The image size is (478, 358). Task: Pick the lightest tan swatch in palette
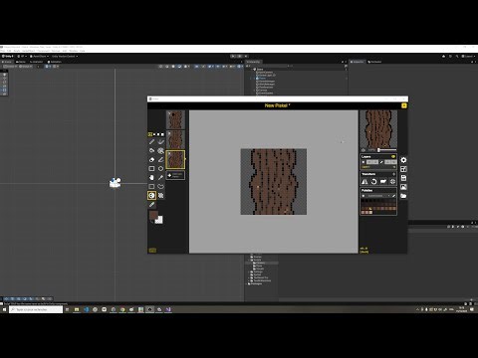tap(370, 212)
